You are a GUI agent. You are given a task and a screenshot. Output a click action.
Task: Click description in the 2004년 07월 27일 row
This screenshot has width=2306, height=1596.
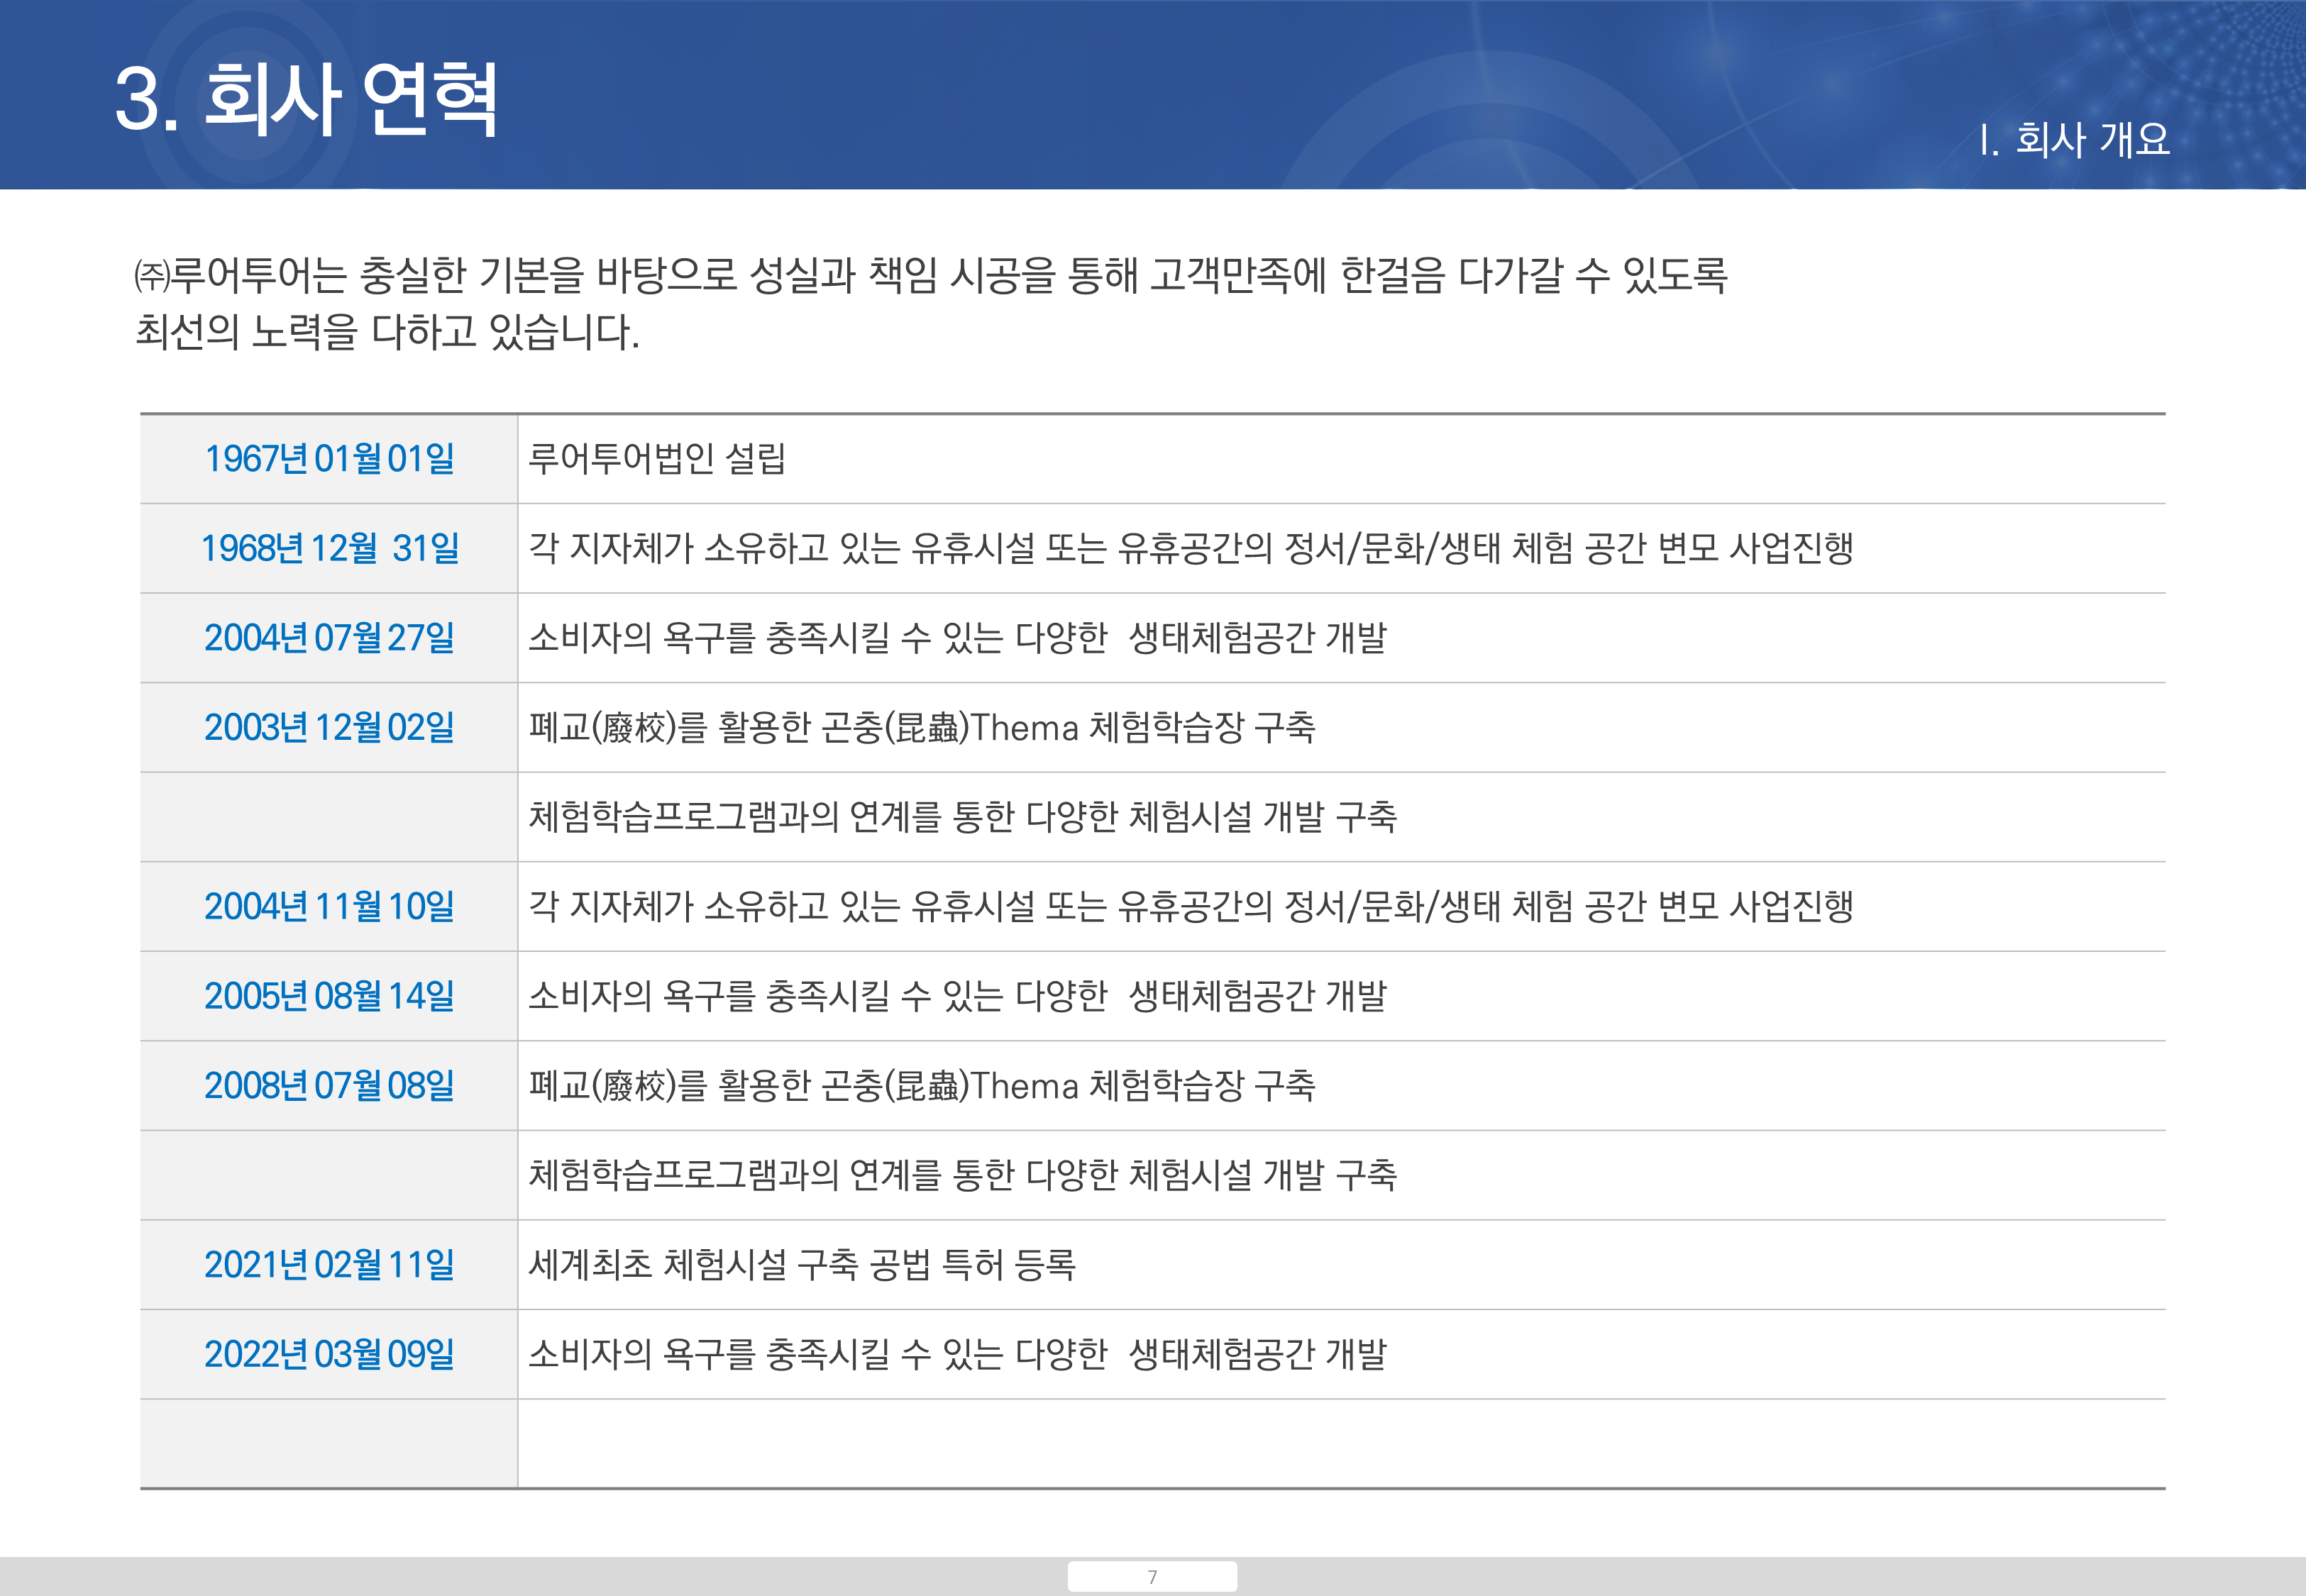pyautogui.click(x=958, y=638)
